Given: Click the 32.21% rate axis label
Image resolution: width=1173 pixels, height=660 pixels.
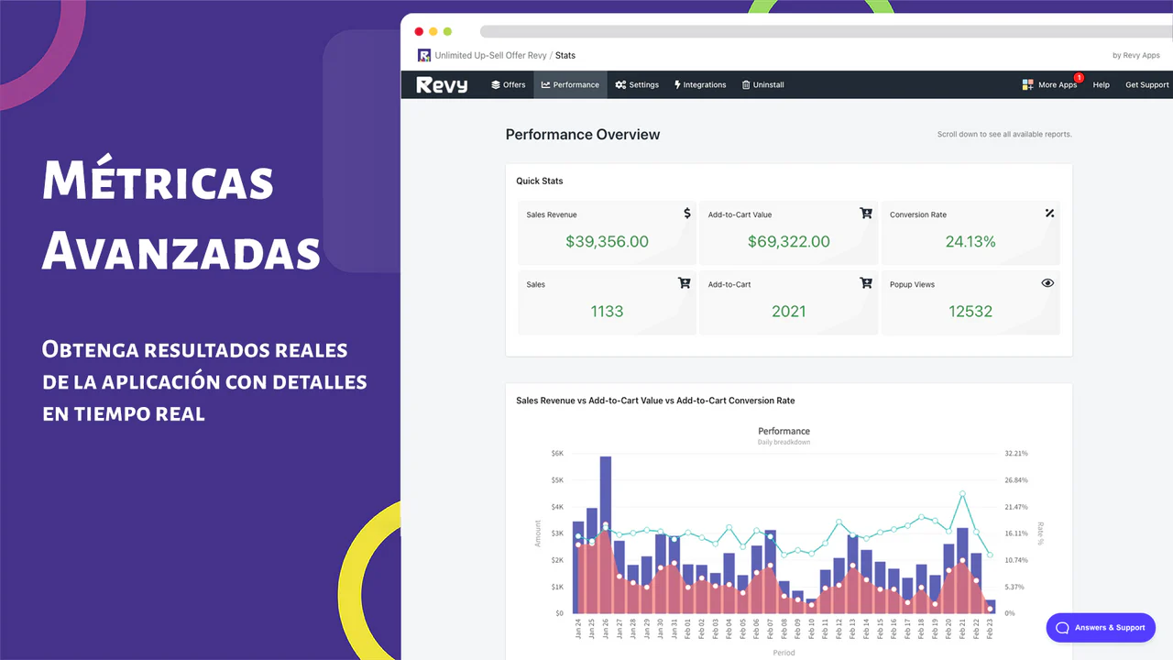Looking at the screenshot, I should click(x=1016, y=453).
